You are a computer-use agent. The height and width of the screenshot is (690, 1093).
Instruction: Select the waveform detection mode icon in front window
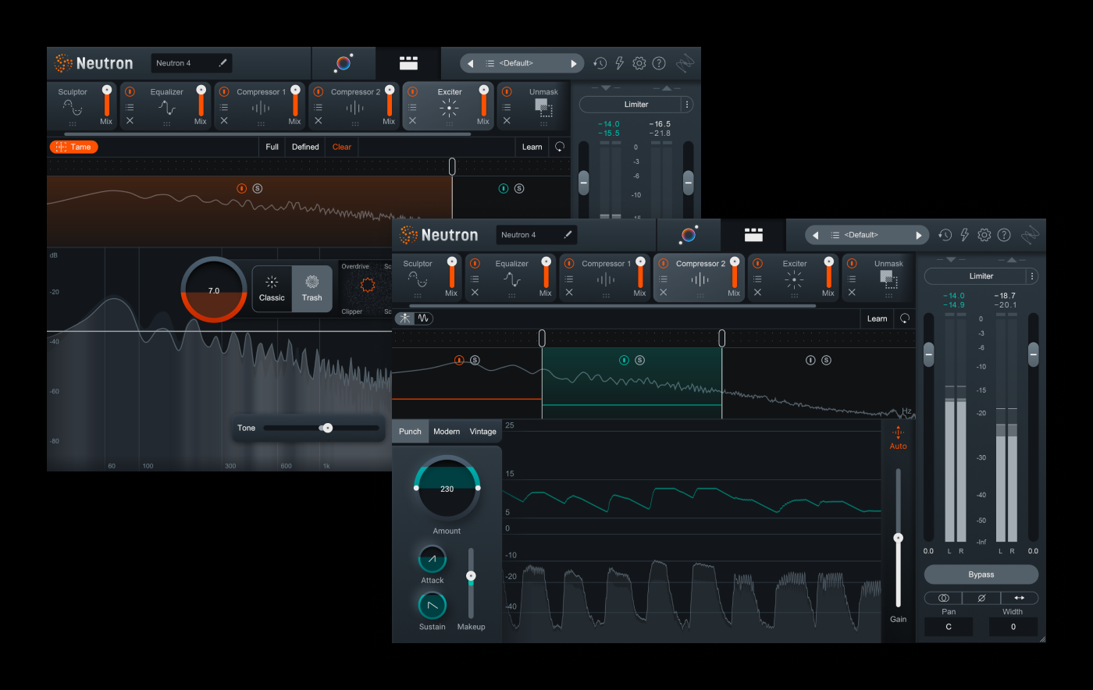[423, 318]
